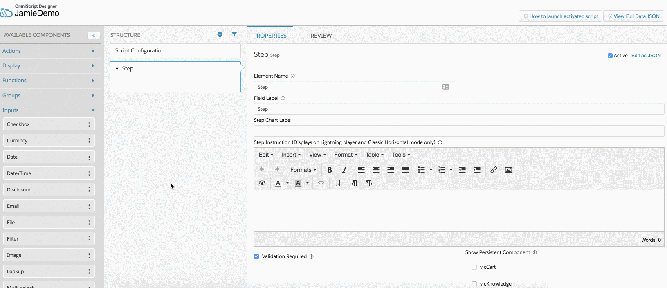The width and height of the screenshot is (667, 288).
Task: Insert an image into Step Instruction
Action: point(508,170)
